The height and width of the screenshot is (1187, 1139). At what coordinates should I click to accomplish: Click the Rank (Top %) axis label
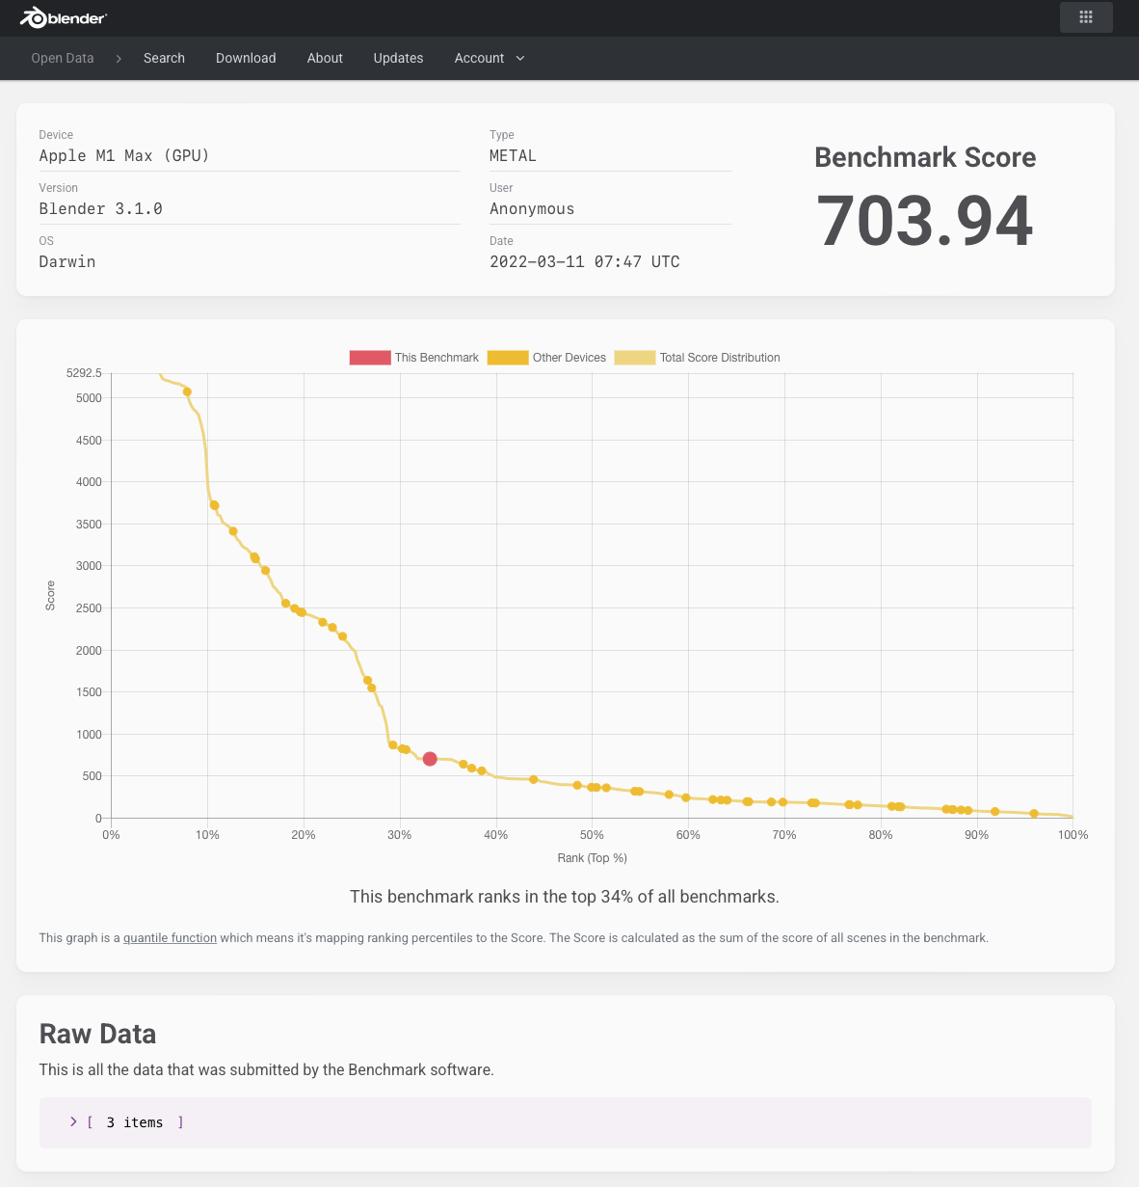pyautogui.click(x=592, y=858)
